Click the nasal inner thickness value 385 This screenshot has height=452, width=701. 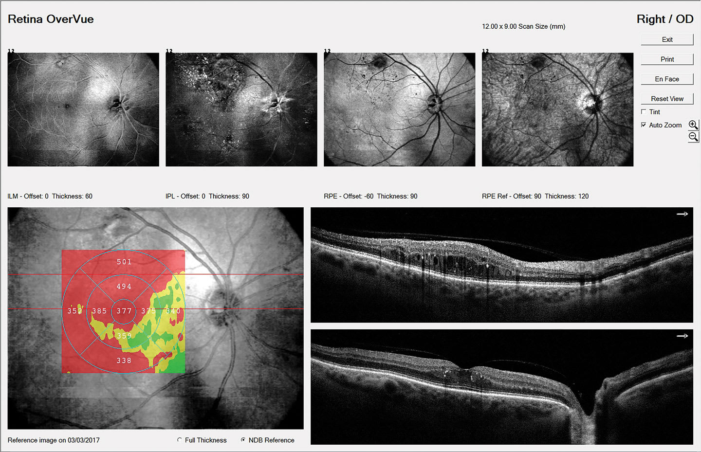[99, 311]
